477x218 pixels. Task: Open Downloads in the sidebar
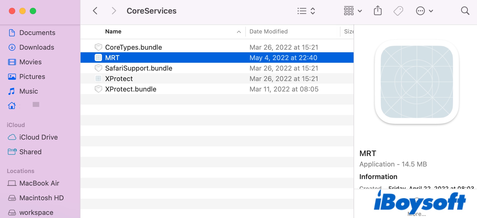[x=37, y=47]
